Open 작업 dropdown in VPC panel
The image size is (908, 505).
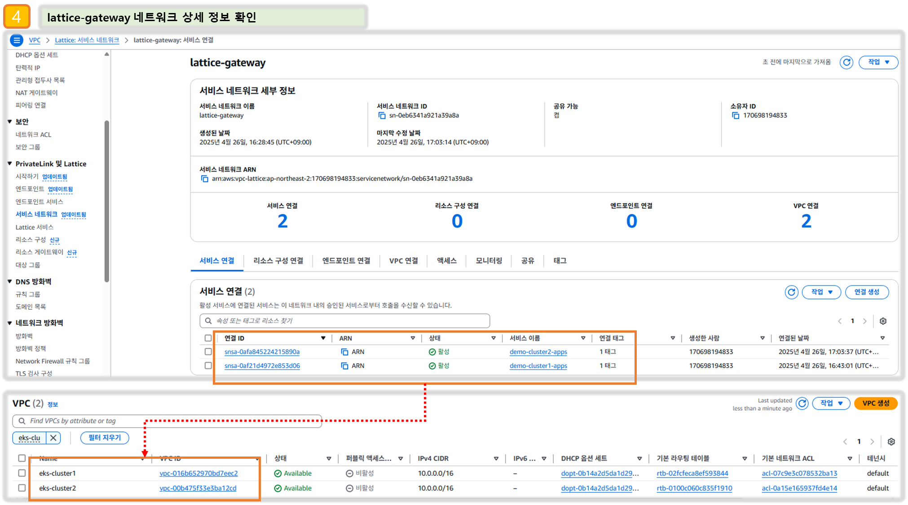(x=831, y=403)
